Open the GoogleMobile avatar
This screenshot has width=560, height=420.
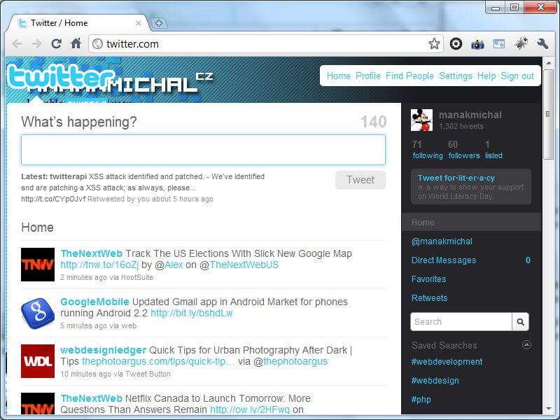pyautogui.click(x=38, y=313)
